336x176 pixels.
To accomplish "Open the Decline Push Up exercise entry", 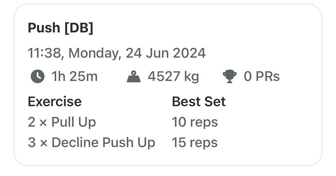I will [x=103, y=143].
